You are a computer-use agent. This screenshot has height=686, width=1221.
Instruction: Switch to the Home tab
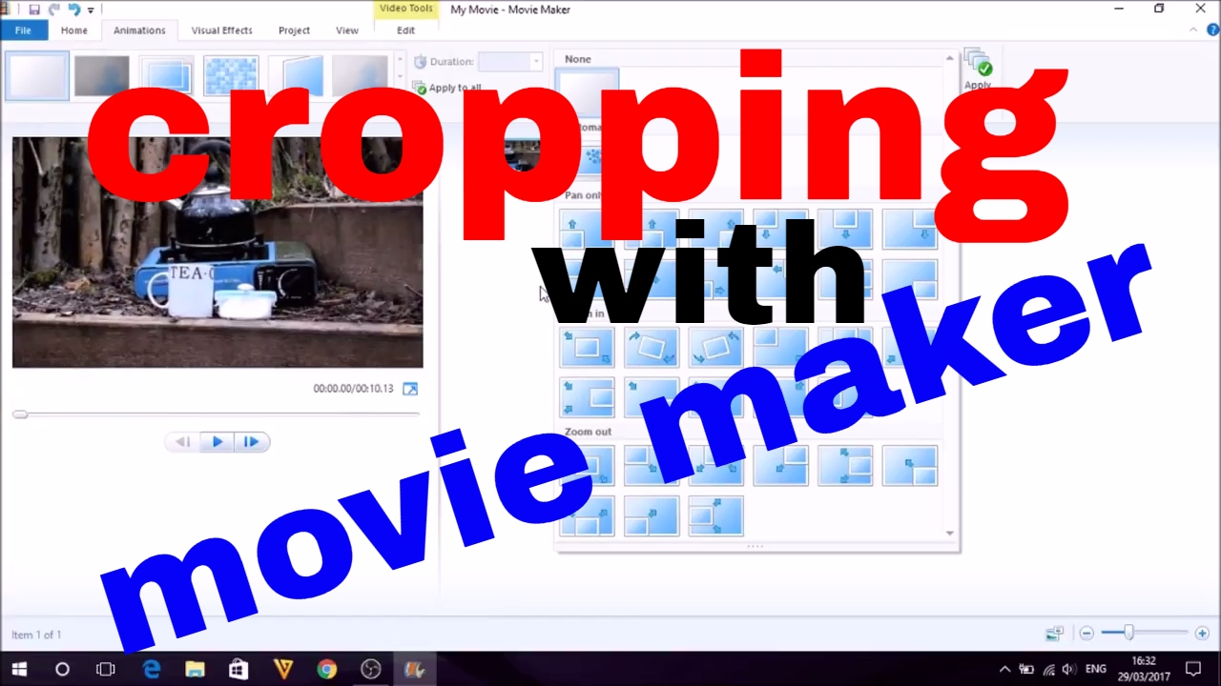(73, 30)
